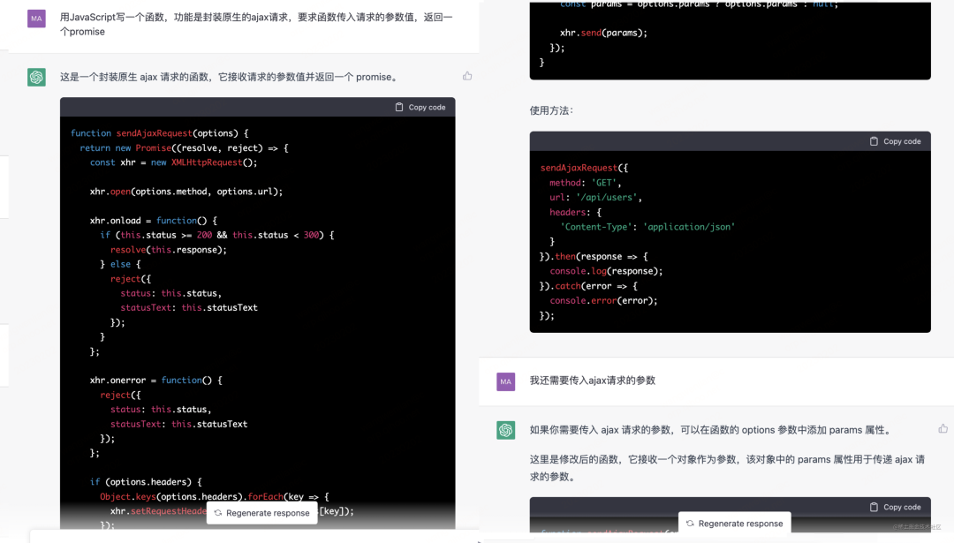Like the left response with thumbs up
This screenshot has width=954, height=543.
click(x=467, y=76)
